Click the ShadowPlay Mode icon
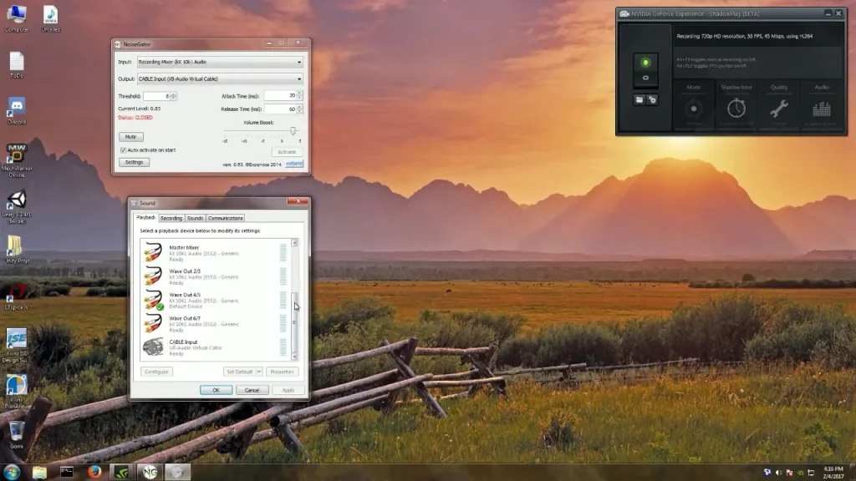The height and width of the screenshot is (481, 856). click(693, 109)
